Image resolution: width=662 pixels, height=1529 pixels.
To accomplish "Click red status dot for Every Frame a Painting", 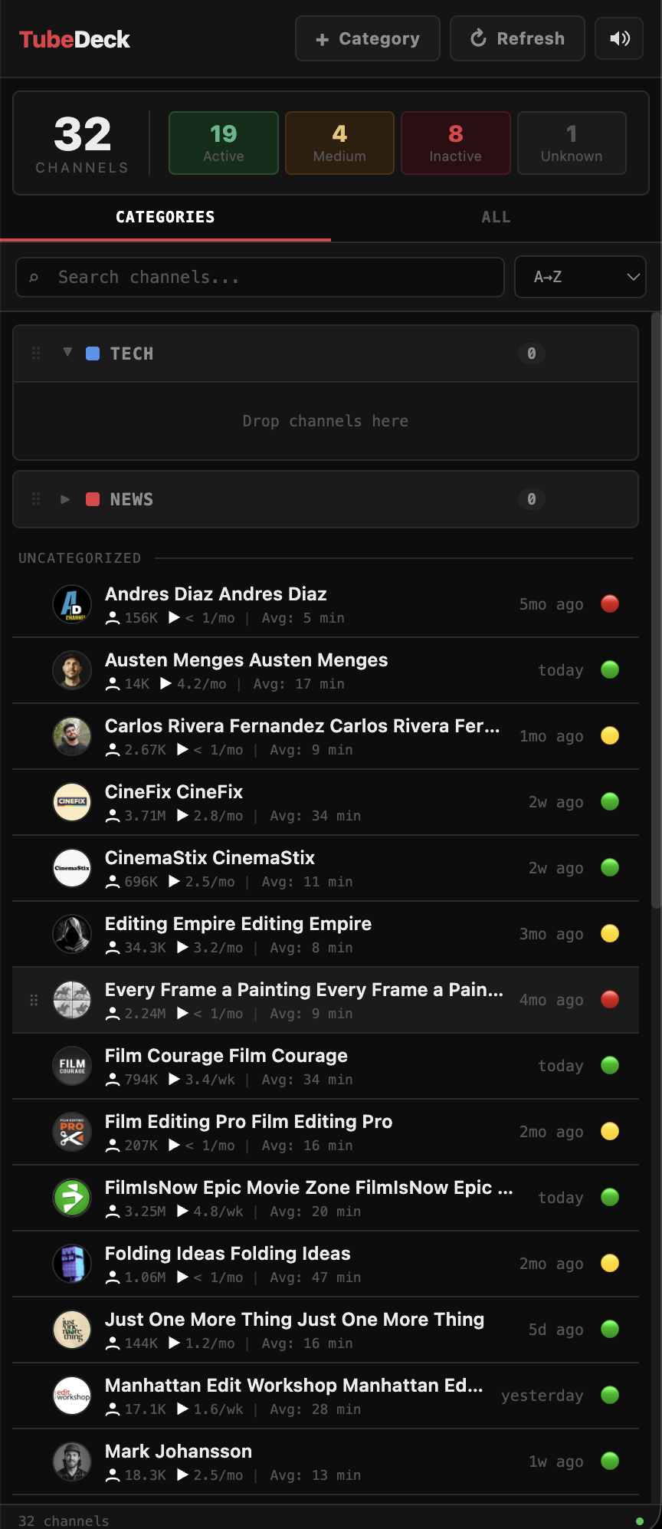I will coord(610,1000).
